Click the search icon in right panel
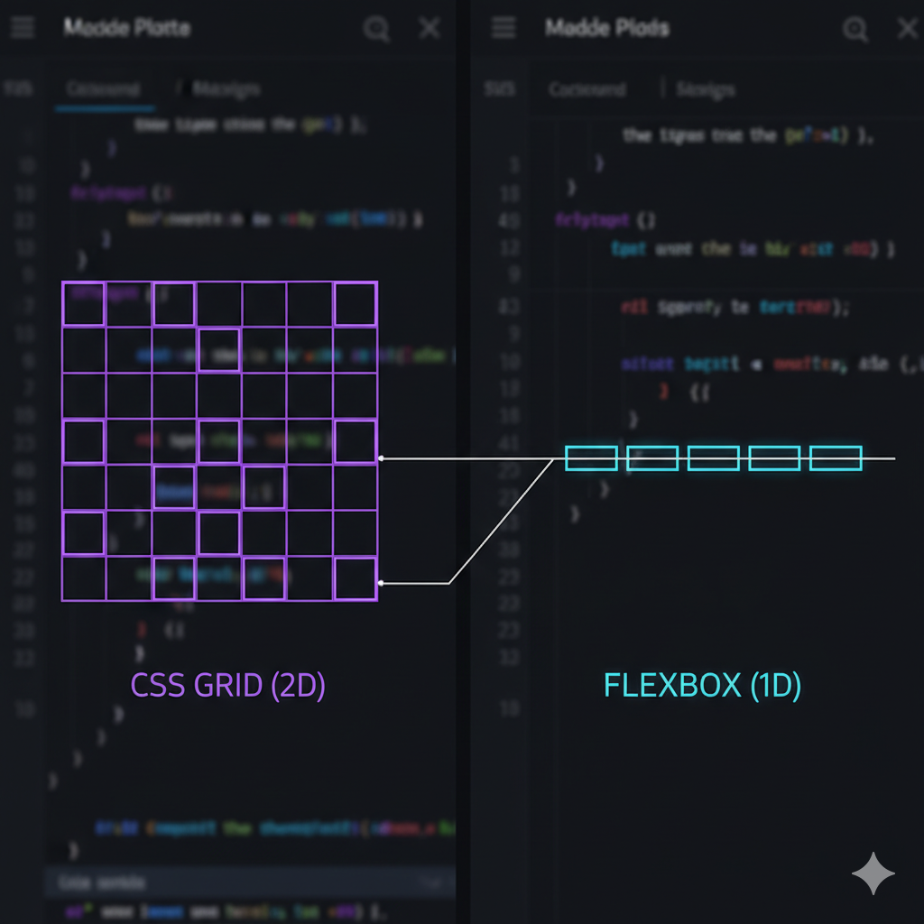The width and height of the screenshot is (924, 924). pos(855,29)
